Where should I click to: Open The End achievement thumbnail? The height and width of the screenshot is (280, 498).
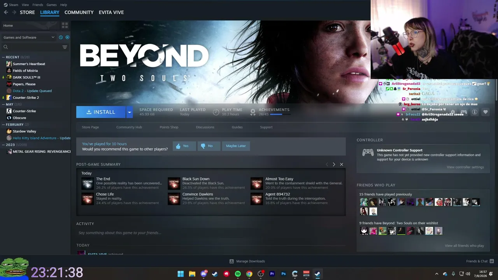tap(88, 183)
